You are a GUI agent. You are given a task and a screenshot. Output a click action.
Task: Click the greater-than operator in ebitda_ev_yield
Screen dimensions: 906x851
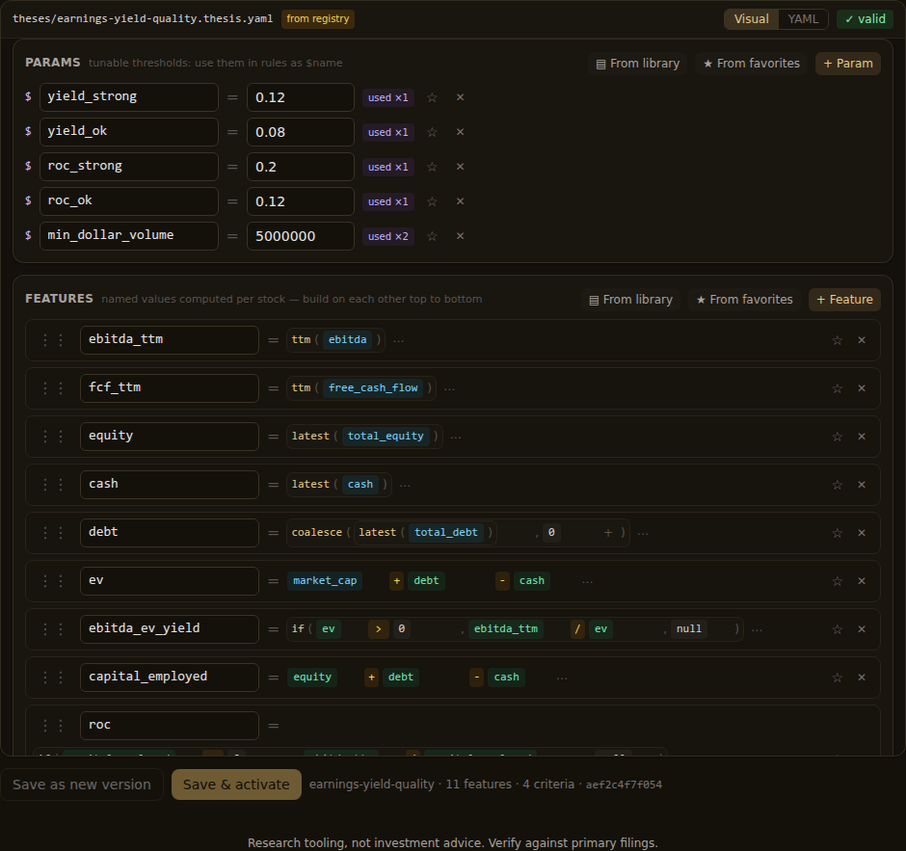pos(379,628)
